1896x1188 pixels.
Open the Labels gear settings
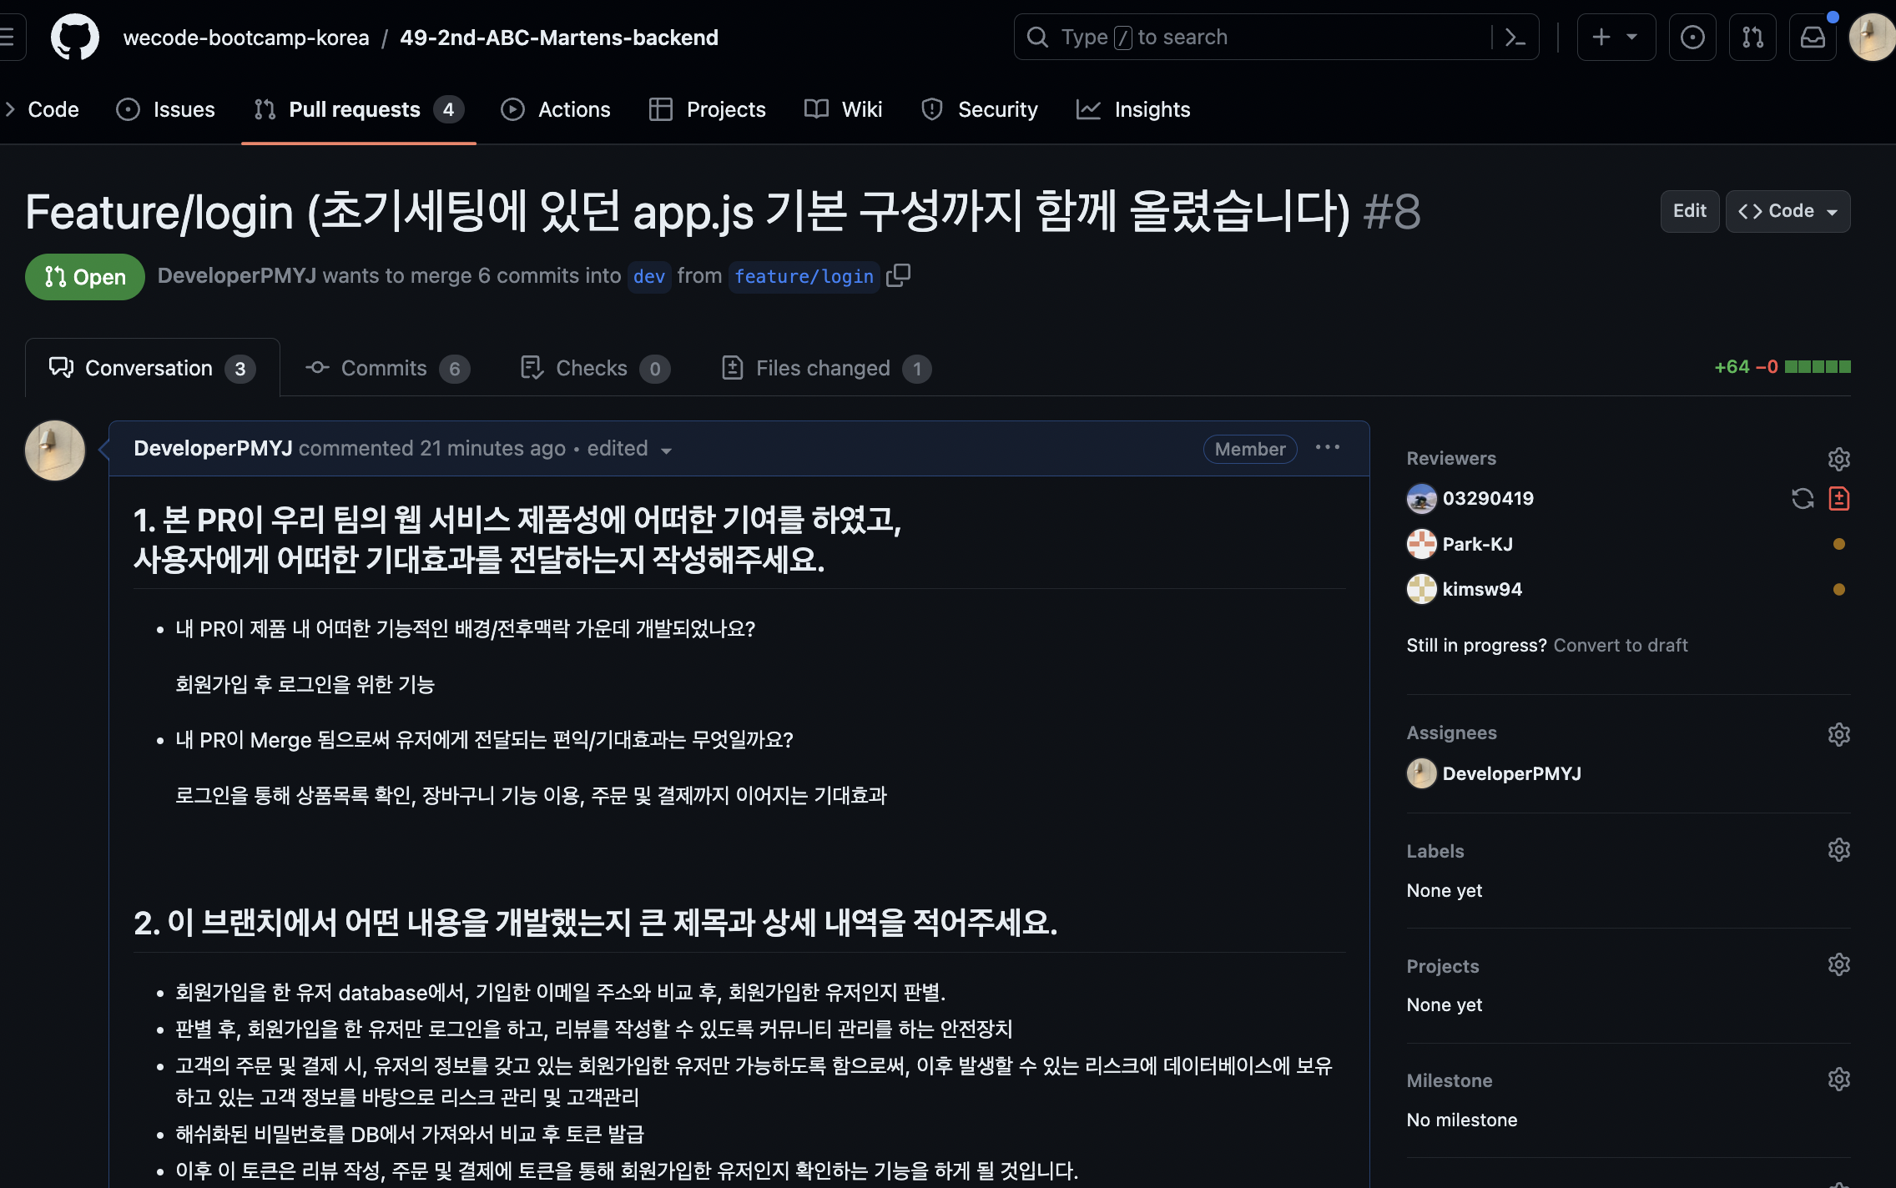1838,850
